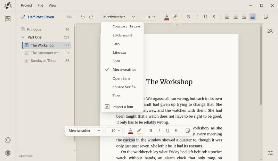The image size is (278, 161).
Task: Open the Project menu
Action: [x=26, y=6]
